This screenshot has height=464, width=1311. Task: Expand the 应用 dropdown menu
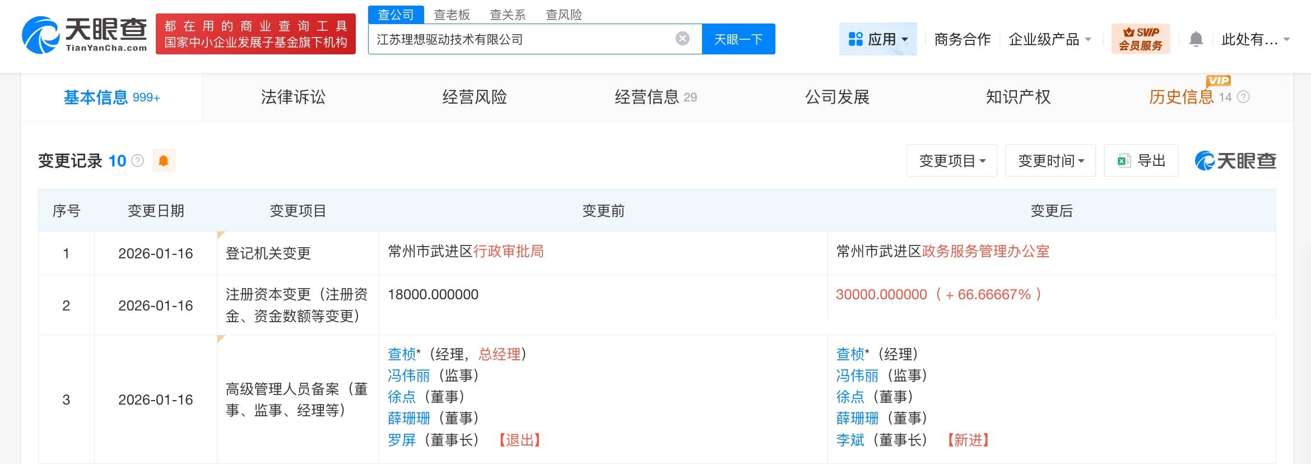[x=877, y=39]
